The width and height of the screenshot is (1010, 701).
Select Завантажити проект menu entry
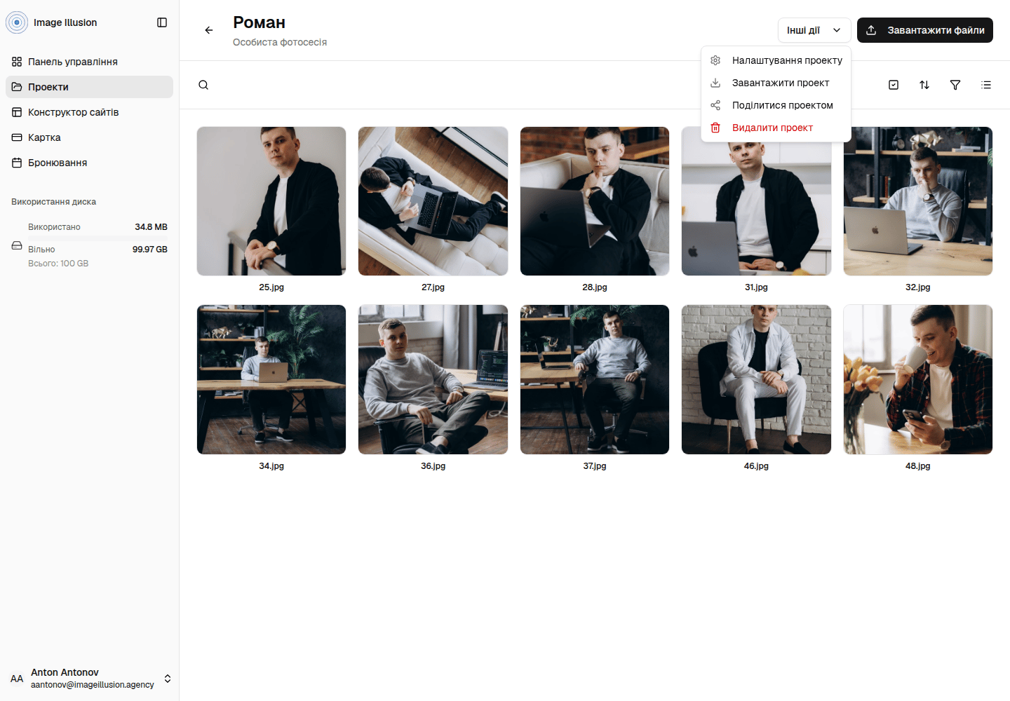pyautogui.click(x=776, y=83)
